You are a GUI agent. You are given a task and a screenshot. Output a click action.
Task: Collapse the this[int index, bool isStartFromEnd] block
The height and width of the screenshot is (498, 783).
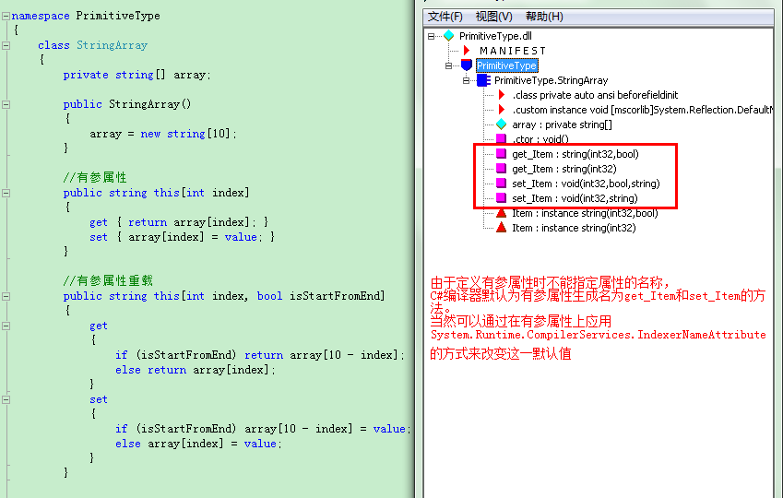point(6,296)
